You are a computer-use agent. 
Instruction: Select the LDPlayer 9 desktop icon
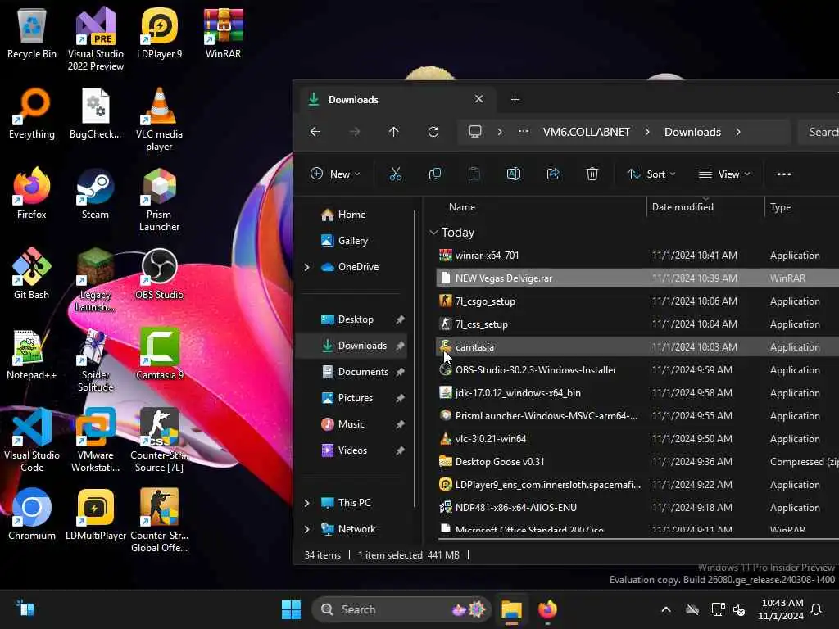click(160, 33)
